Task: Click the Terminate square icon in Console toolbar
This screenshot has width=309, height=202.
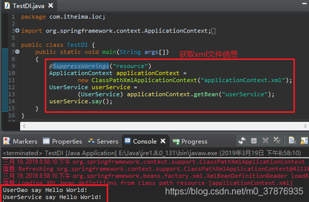Action: tap(254, 141)
